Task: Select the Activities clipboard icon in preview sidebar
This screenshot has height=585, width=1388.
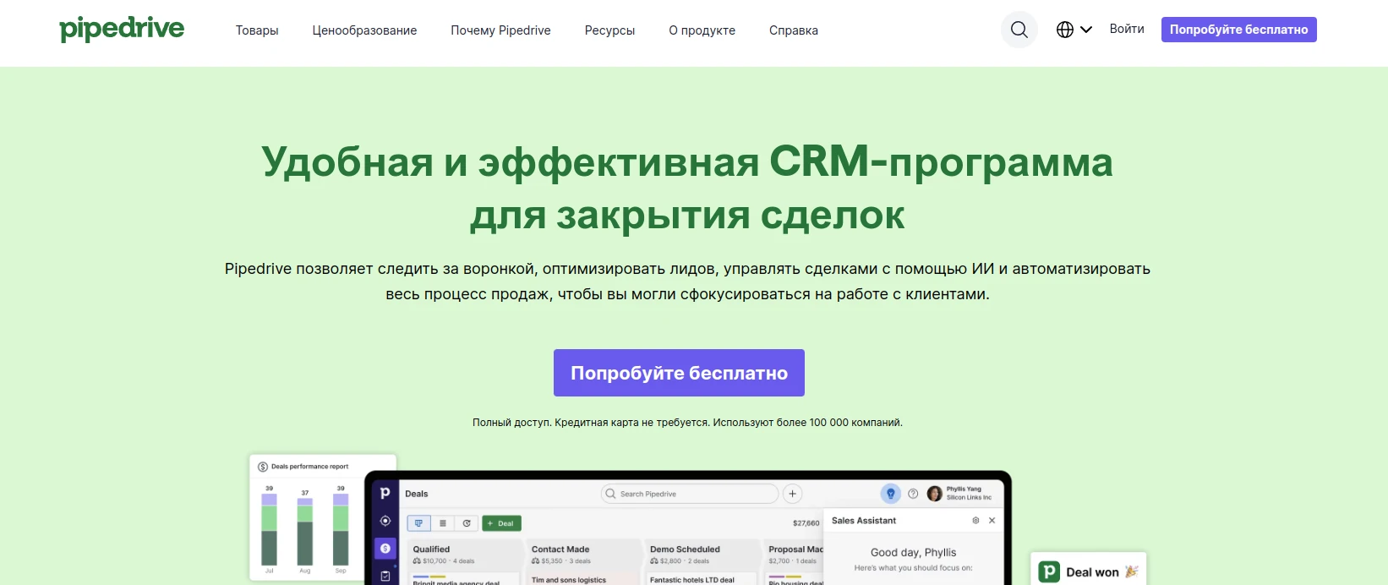Action: pos(385,576)
